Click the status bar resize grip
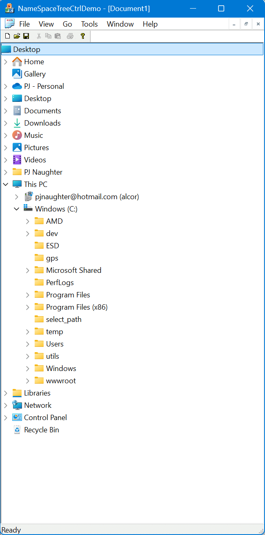 point(261,531)
